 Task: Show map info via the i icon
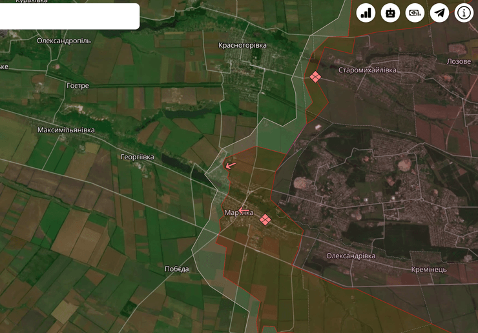[464, 12]
